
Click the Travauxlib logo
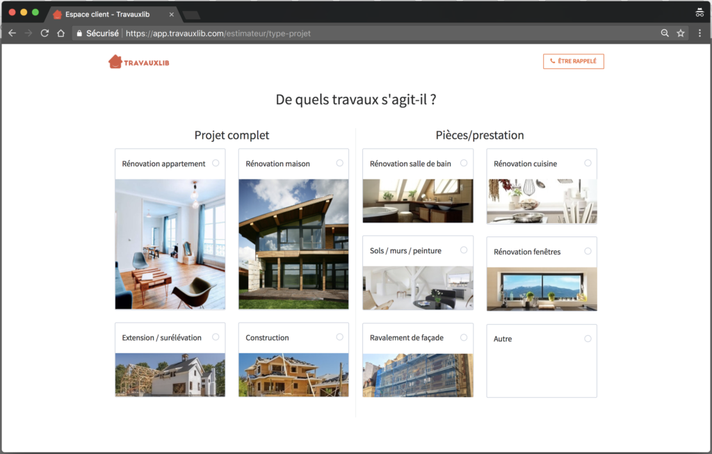coord(138,62)
